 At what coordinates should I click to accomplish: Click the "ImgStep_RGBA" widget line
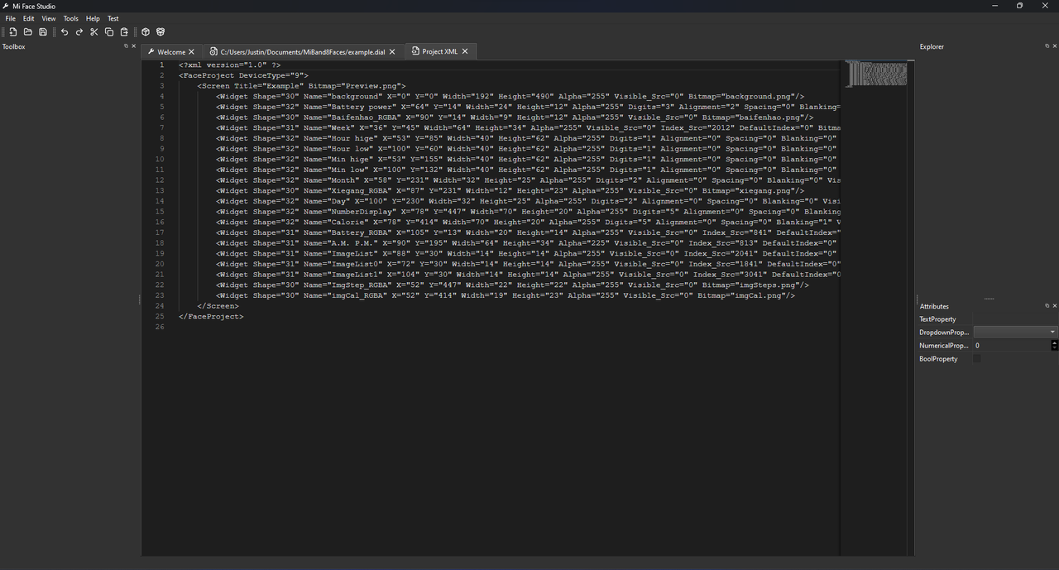pos(512,285)
